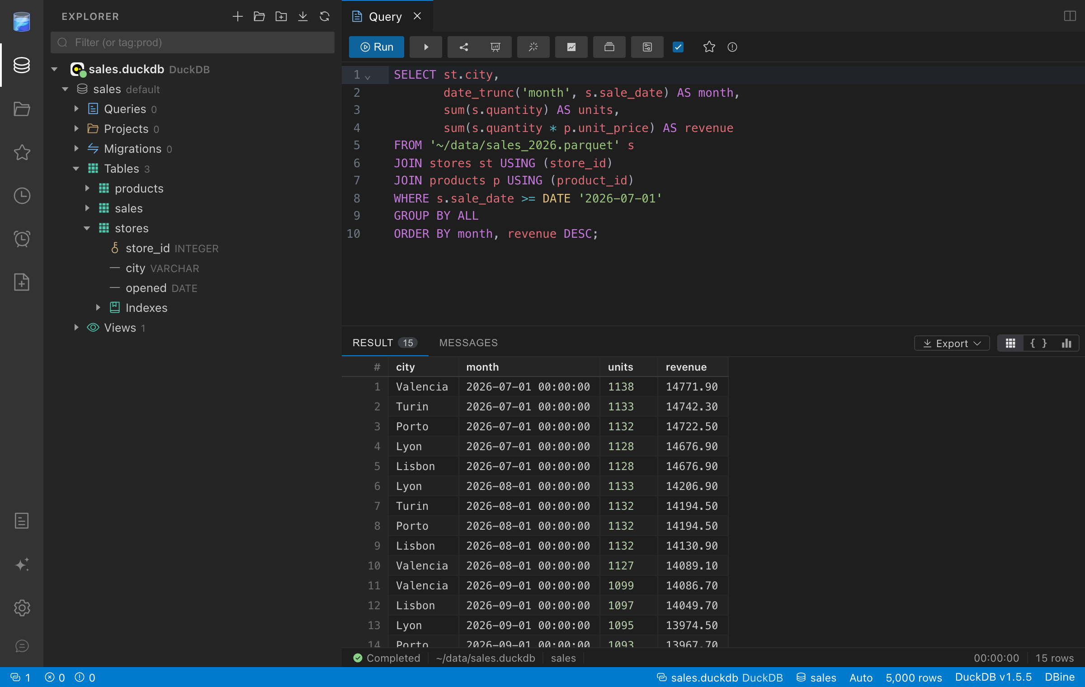
Task: Run the query with Run button
Action: [376, 47]
